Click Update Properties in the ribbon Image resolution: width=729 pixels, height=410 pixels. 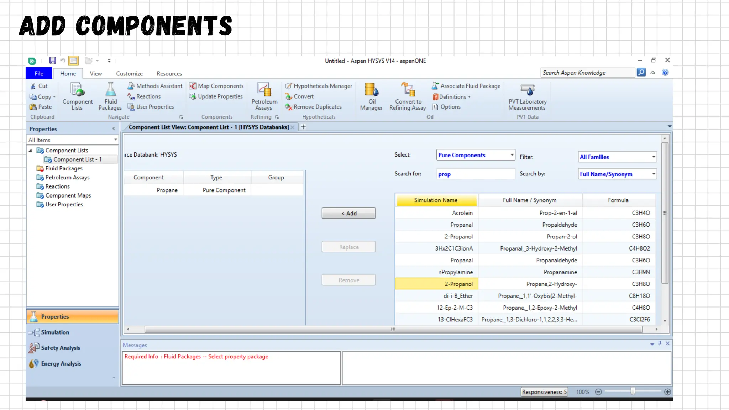tap(216, 96)
